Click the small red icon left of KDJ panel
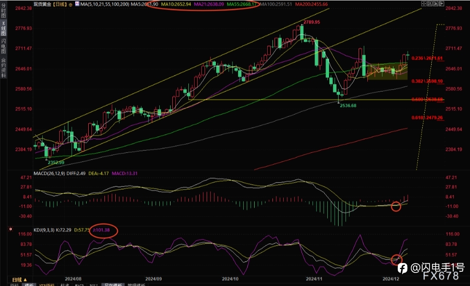The width and height of the screenshot is (470, 286). [11, 229]
